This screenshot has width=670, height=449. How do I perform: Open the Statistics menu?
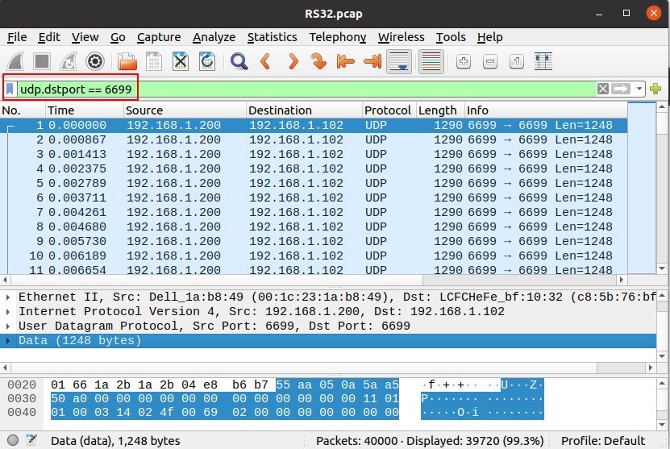(273, 37)
